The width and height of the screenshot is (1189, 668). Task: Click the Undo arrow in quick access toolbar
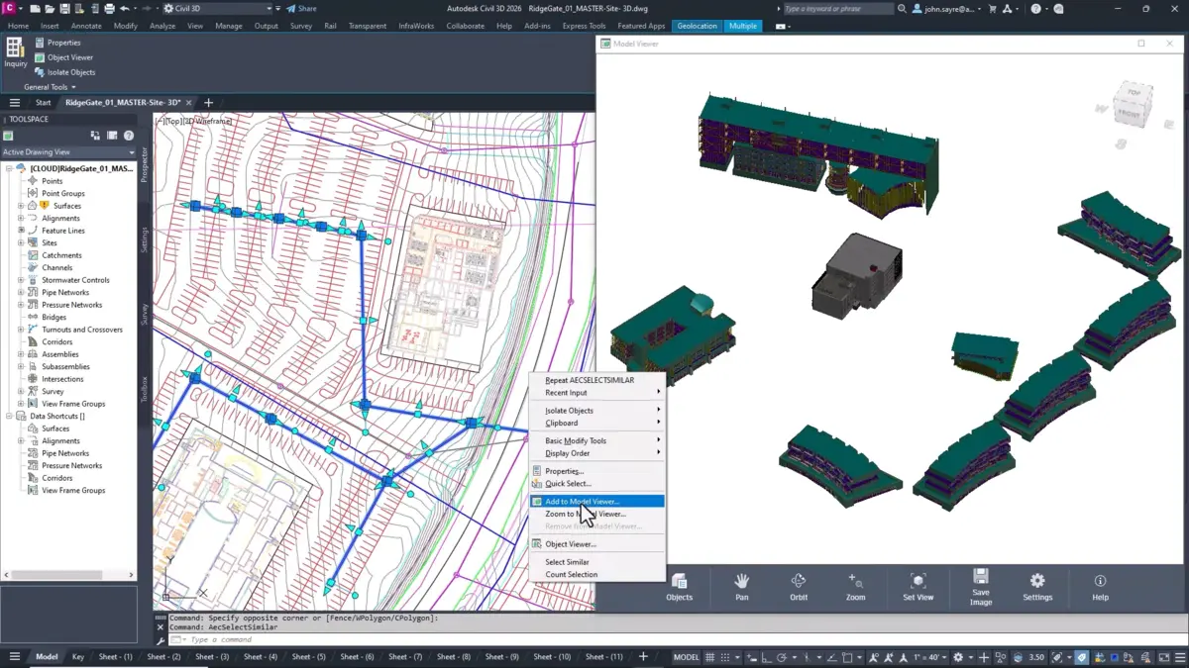[x=124, y=8]
